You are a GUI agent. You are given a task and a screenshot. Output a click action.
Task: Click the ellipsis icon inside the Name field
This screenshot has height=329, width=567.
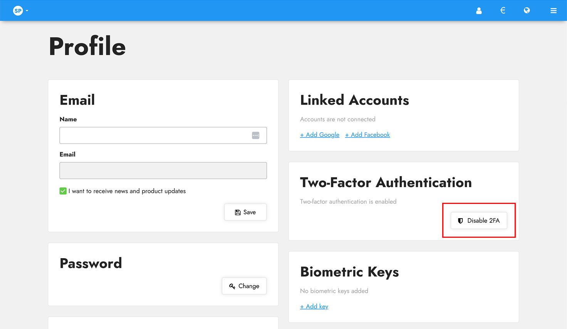pyautogui.click(x=255, y=135)
